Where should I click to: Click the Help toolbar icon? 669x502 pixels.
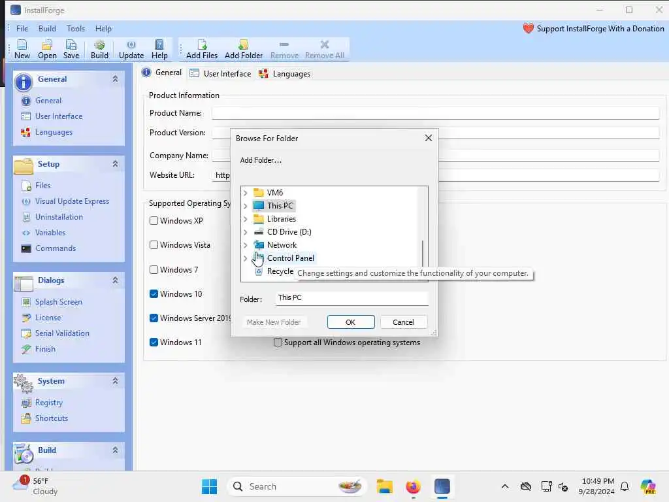[x=159, y=49]
